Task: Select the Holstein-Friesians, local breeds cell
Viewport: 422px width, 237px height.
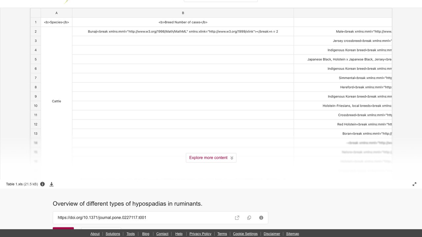Action: tap(343, 106)
